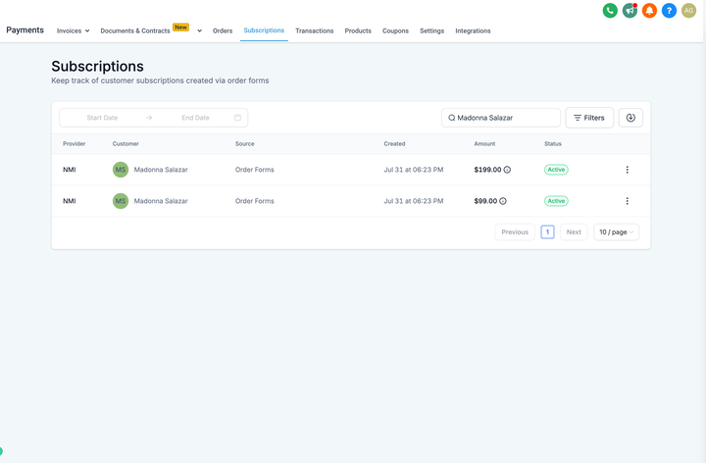Click the Provider column header

tap(74, 144)
